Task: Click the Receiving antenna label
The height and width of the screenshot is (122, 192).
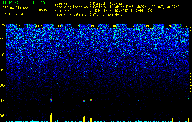Action: (70, 14)
